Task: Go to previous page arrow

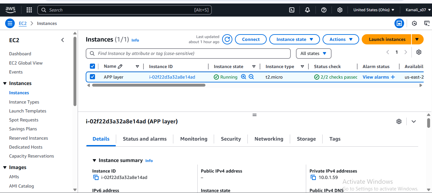Action: tap(388, 52)
